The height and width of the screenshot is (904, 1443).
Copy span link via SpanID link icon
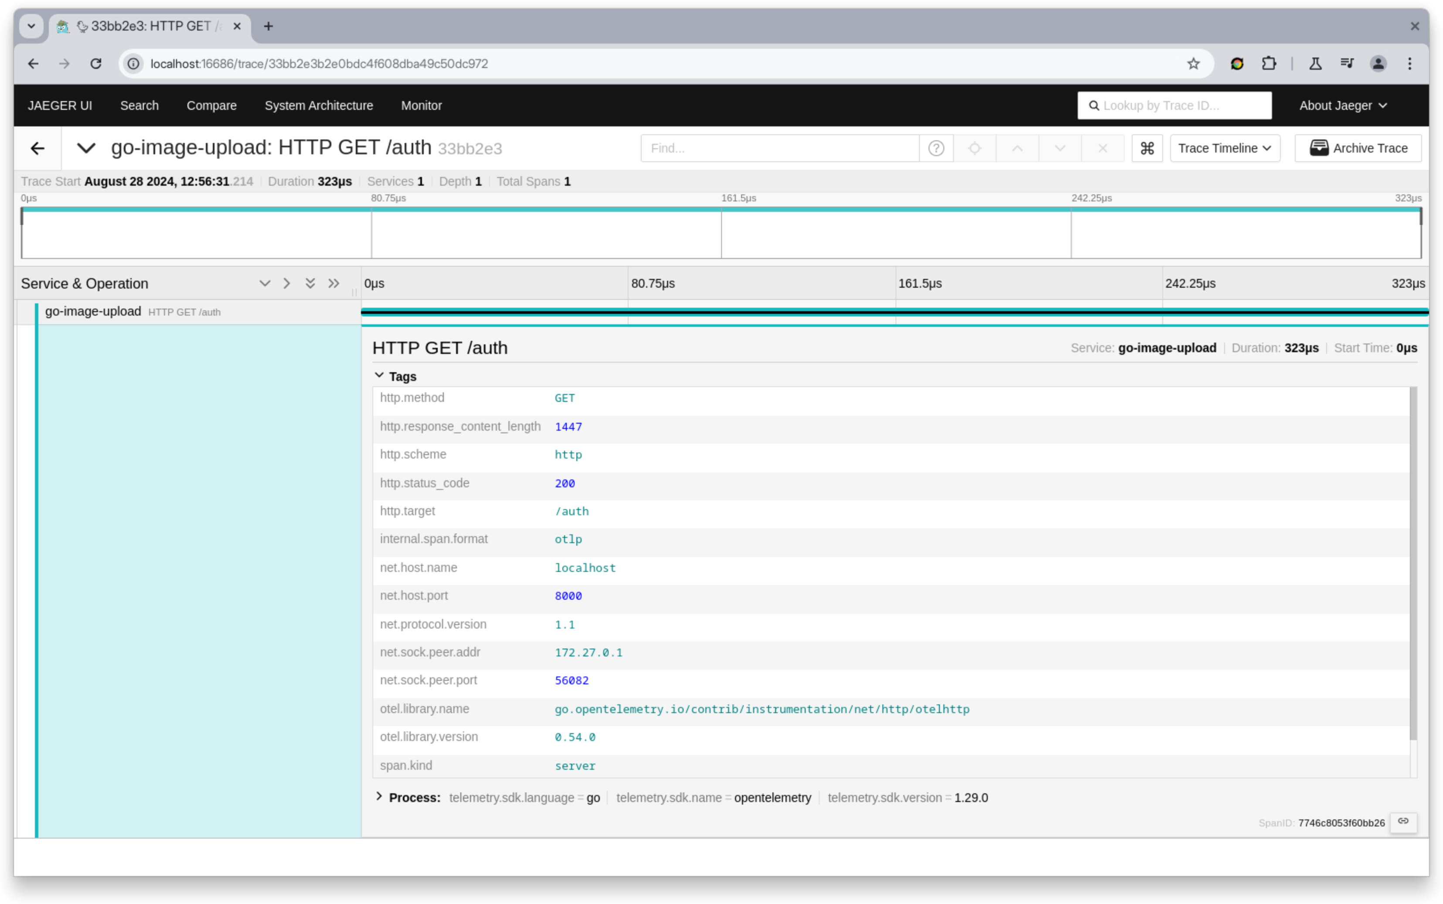tap(1403, 822)
